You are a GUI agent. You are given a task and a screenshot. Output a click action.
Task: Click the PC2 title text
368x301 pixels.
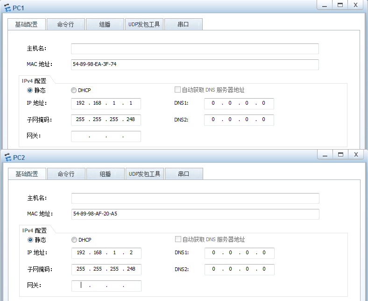[x=19, y=158]
